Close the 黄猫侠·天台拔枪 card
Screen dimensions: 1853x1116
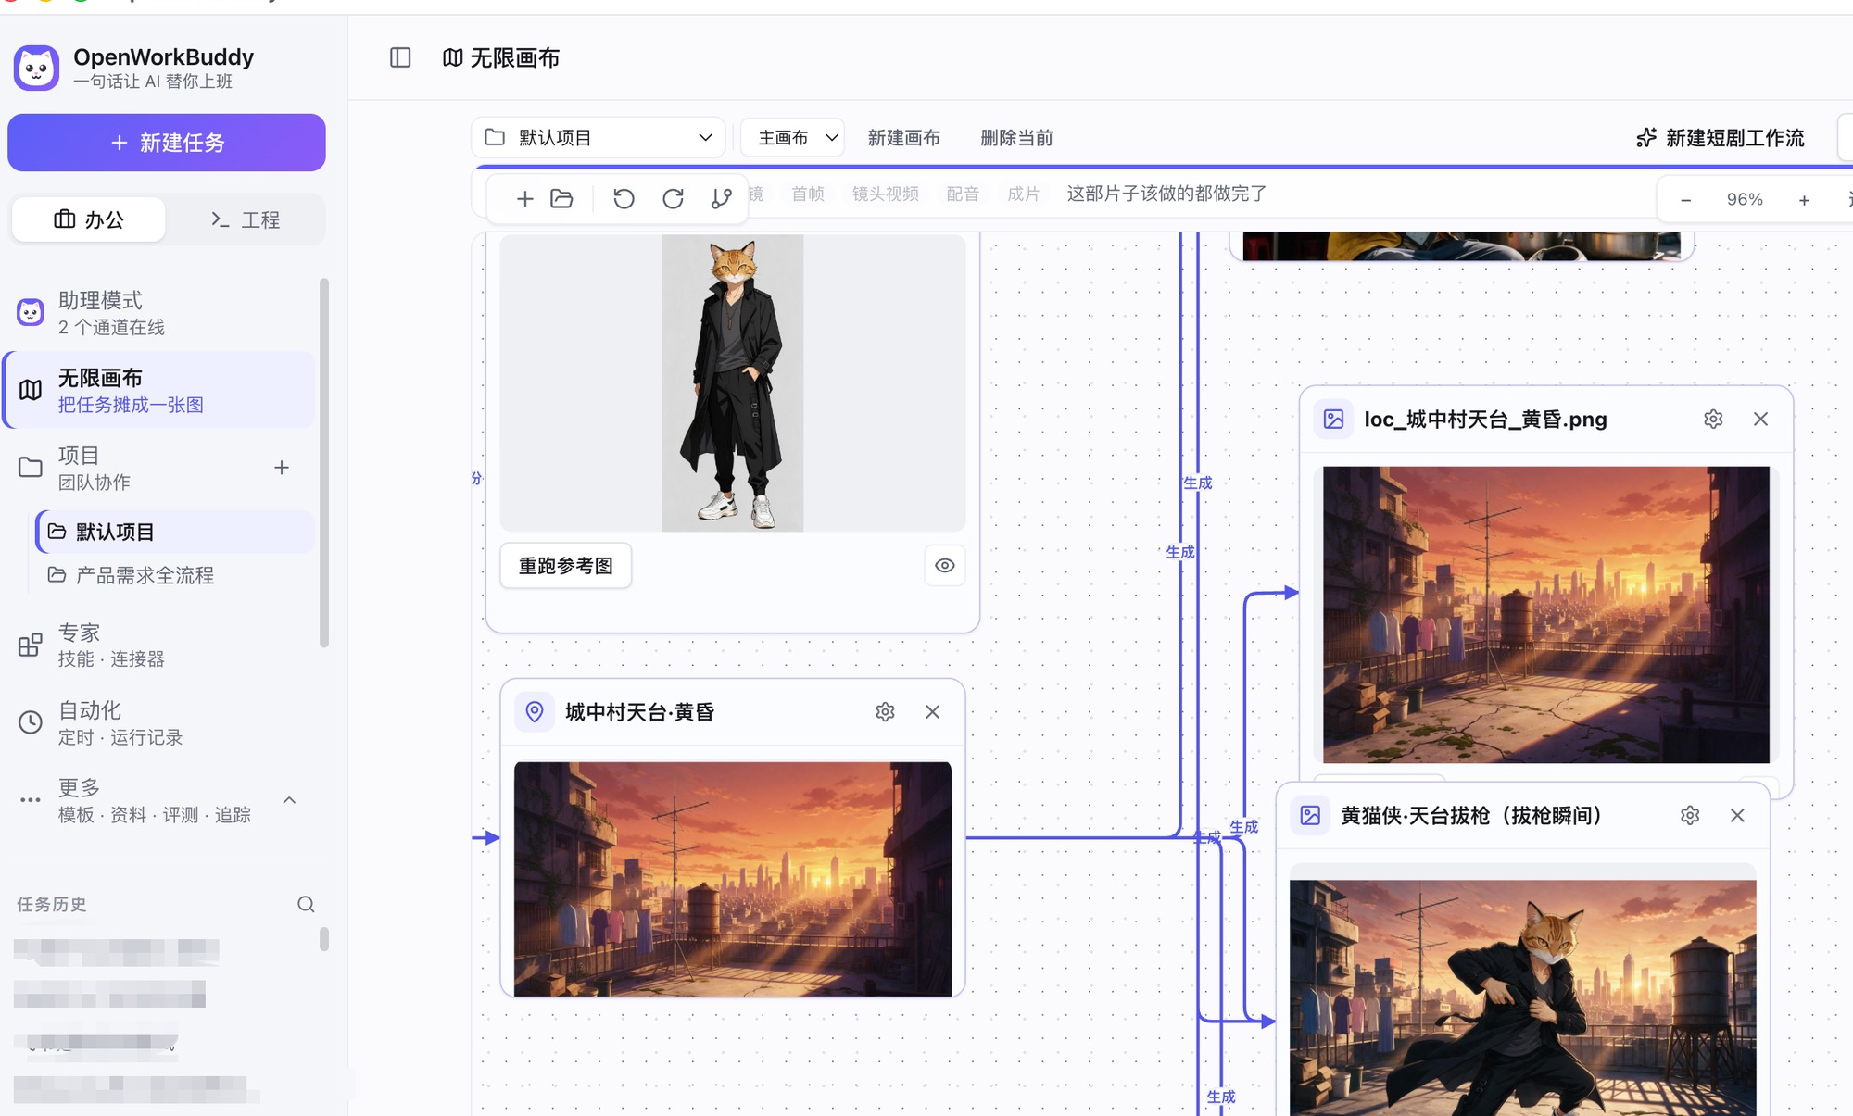coord(1737,815)
